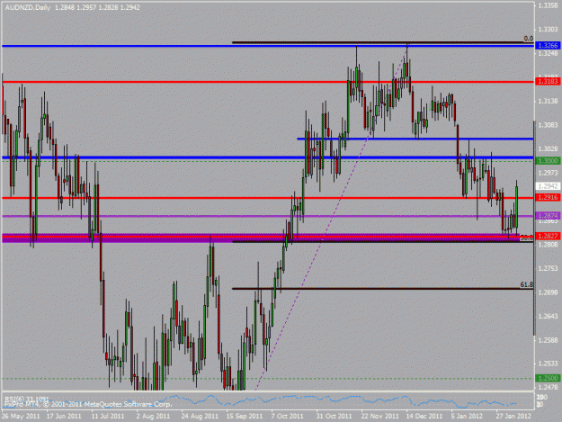Click the 1.3358 value on price axis
This screenshot has width=562, height=422.
point(549,5)
